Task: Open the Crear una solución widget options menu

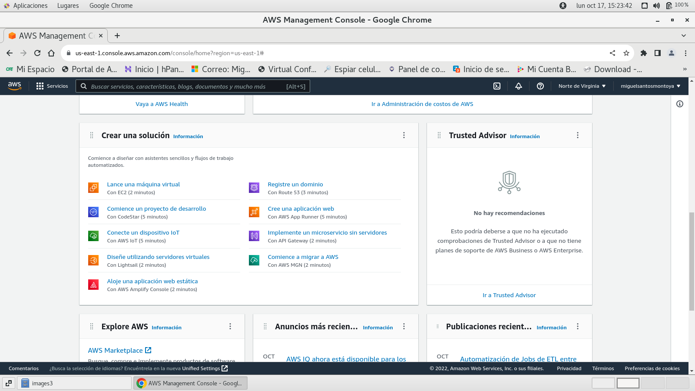Action: (404, 135)
